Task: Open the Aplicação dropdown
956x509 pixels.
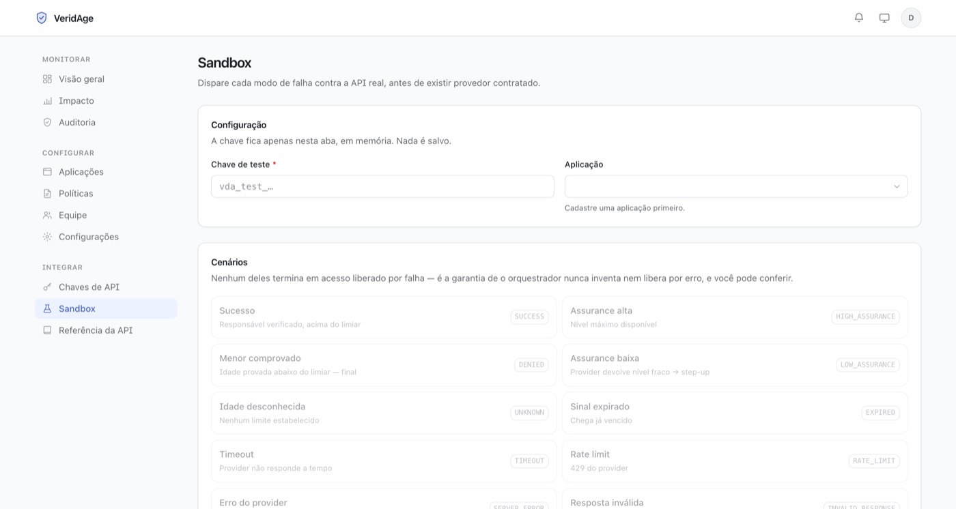Action: click(736, 186)
